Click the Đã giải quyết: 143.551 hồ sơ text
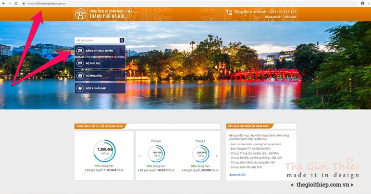This screenshot has width=371, height=194. tap(156, 170)
